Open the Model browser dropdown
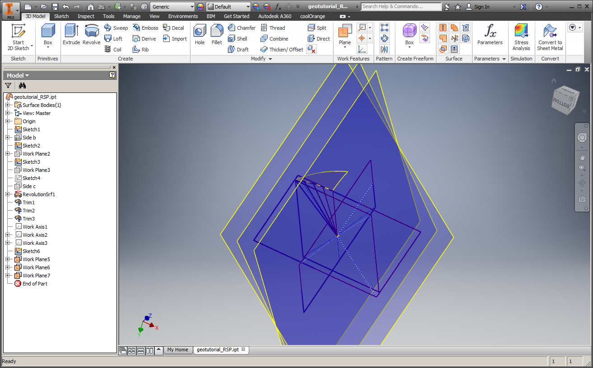Viewport: 593px width, 368px height. point(18,75)
